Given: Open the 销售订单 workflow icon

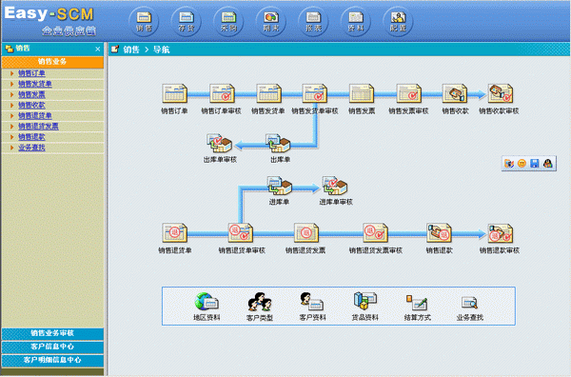Looking at the screenshot, I should pyautogui.click(x=174, y=93).
